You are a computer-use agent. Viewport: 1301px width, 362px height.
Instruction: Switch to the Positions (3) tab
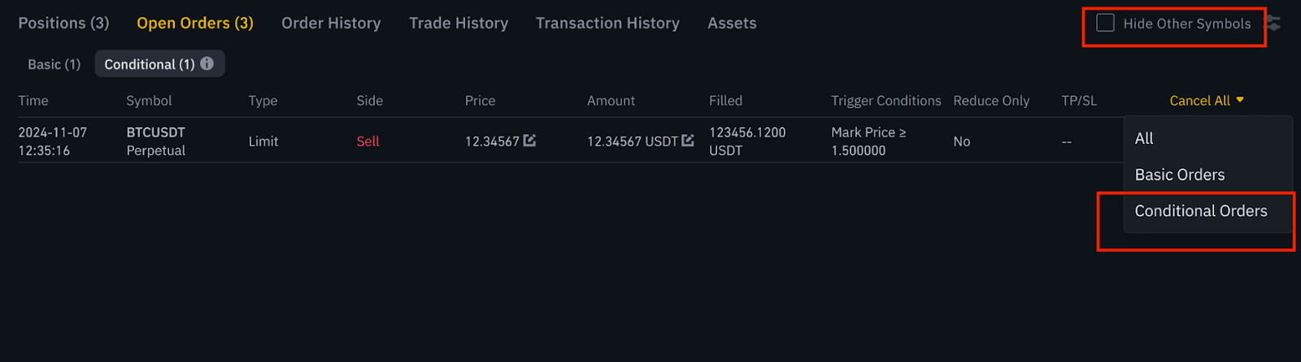tap(63, 24)
